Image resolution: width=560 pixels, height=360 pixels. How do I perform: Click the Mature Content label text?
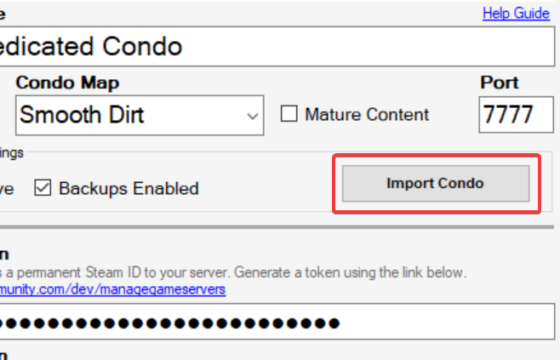coord(367,114)
